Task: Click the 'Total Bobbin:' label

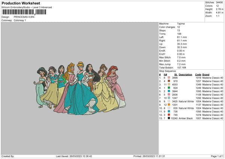Action: coord(166,68)
